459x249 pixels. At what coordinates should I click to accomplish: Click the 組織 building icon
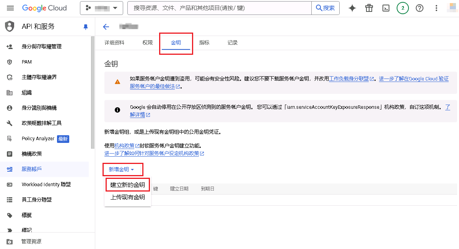click(x=10, y=92)
